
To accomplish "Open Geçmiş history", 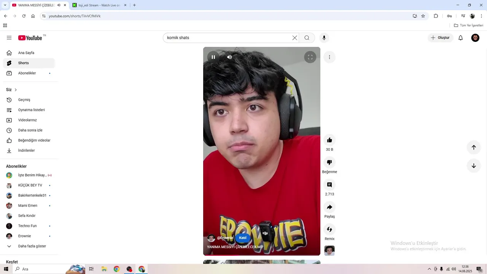I will [29, 100].
